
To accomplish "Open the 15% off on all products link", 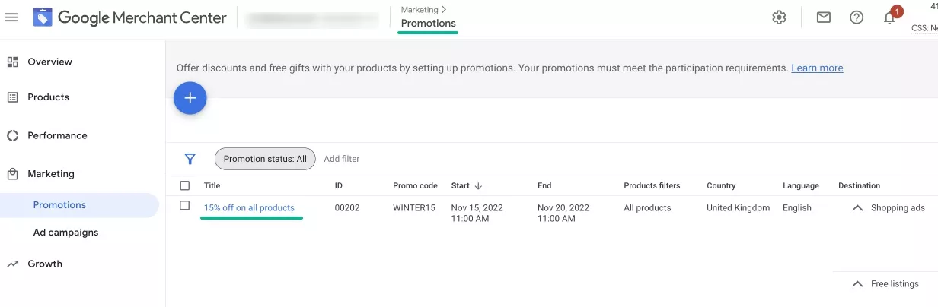I will (249, 207).
